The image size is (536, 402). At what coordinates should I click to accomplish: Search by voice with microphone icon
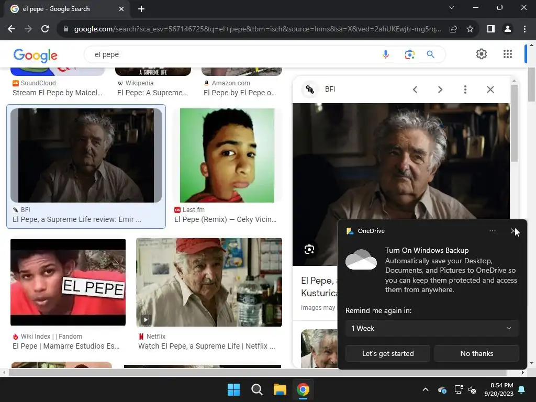click(386, 54)
